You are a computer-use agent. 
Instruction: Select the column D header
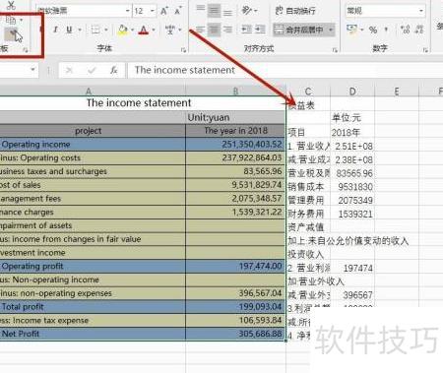click(x=352, y=92)
